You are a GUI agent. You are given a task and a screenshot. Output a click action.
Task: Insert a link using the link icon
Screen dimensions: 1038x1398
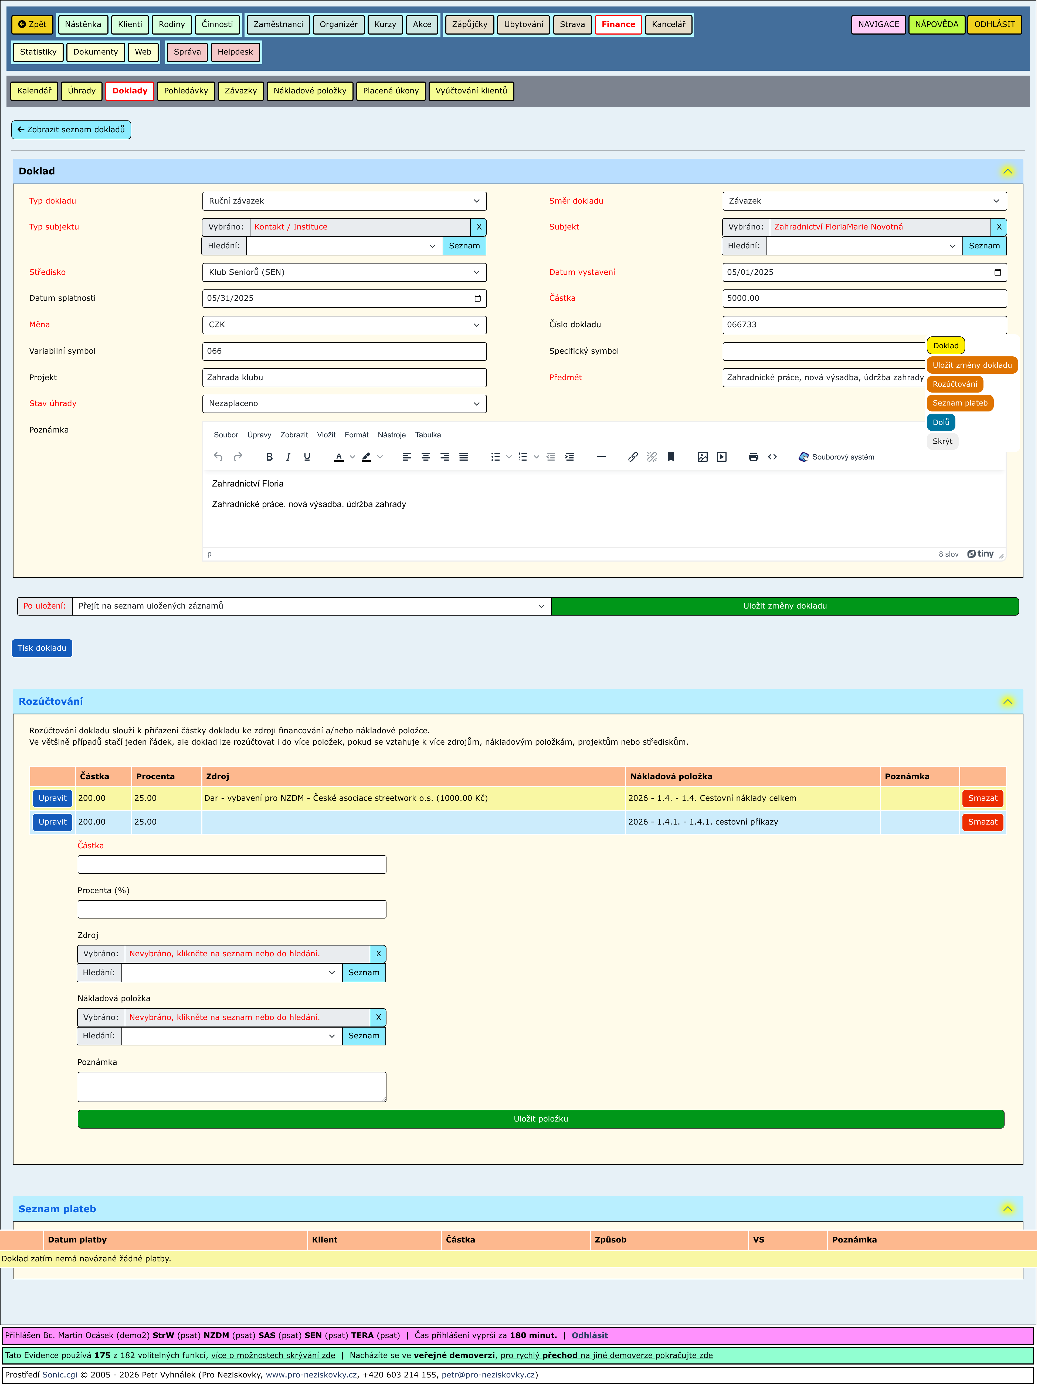(633, 457)
